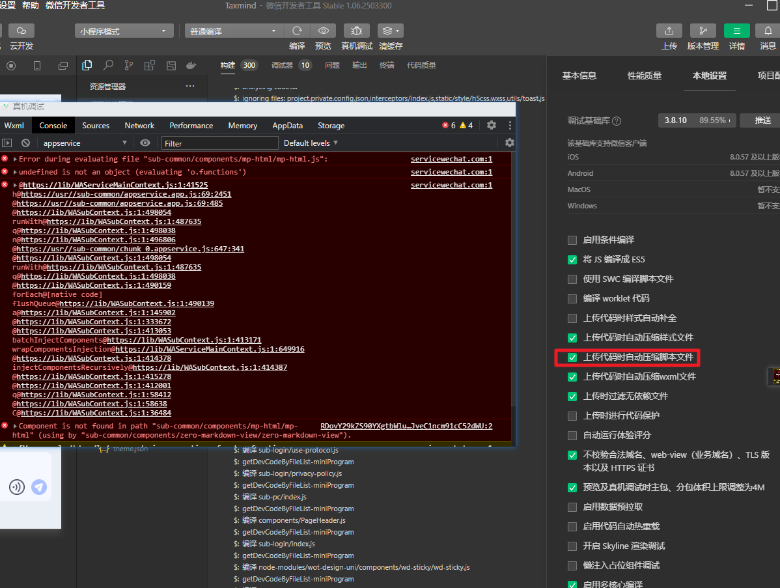Click the DevTools settings gear icon
This screenshot has width=780, height=588.
pos(492,125)
